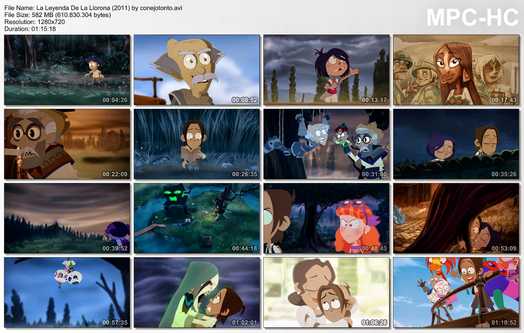
Task: Click the File Name text line
Action: click(x=93, y=8)
